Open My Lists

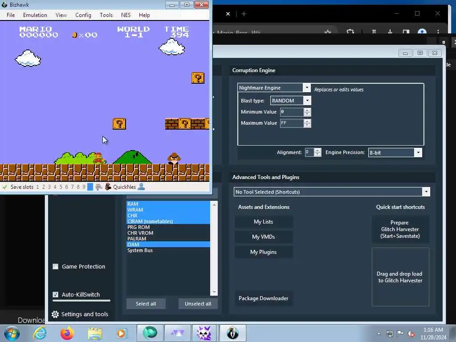(x=264, y=222)
